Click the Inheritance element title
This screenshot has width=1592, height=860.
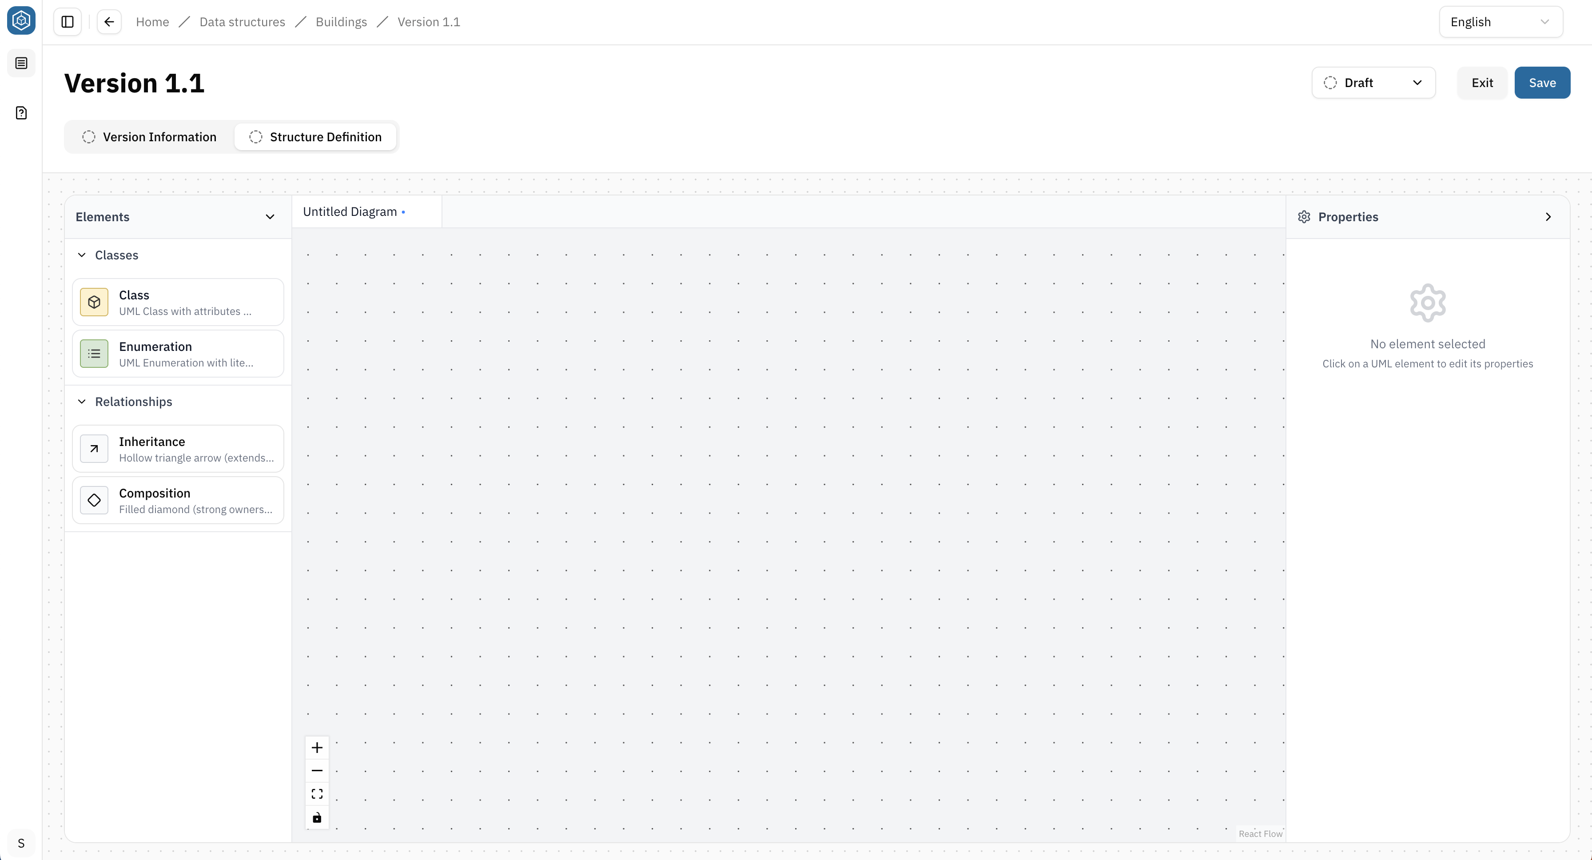152,442
